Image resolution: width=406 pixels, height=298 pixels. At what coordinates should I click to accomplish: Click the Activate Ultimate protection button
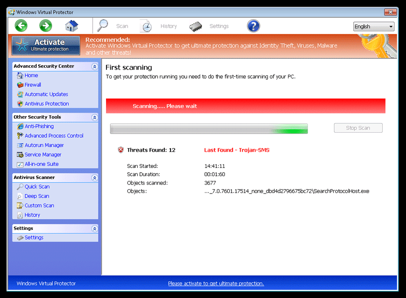[x=46, y=46]
